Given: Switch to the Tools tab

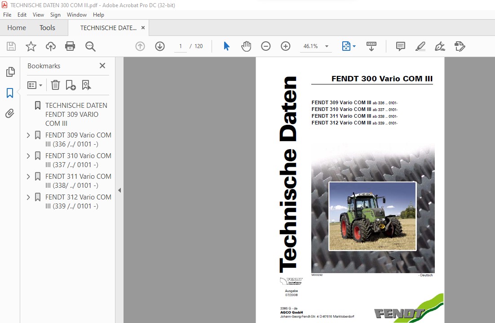Looking at the screenshot, I should (x=47, y=28).
